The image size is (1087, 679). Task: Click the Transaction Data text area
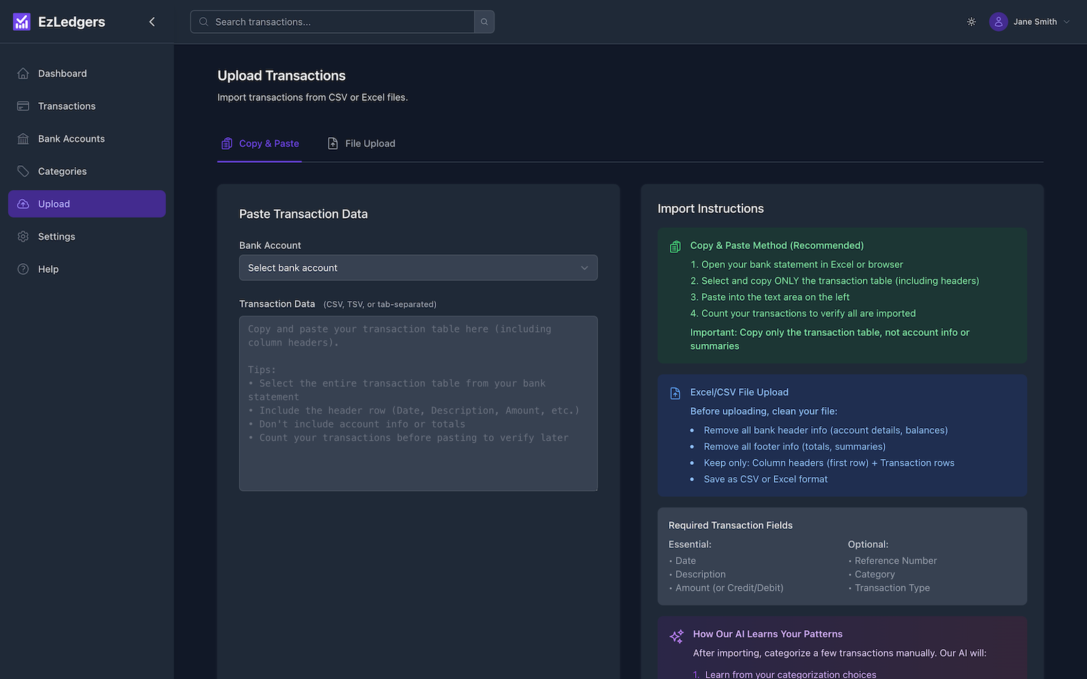(418, 403)
